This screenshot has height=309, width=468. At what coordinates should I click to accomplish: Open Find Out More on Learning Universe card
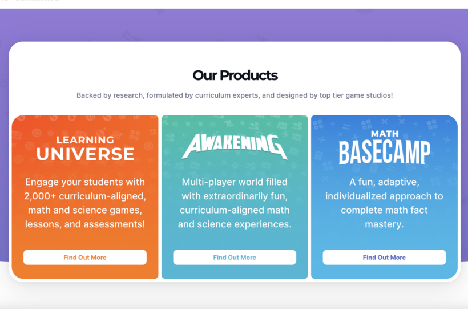point(85,258)
